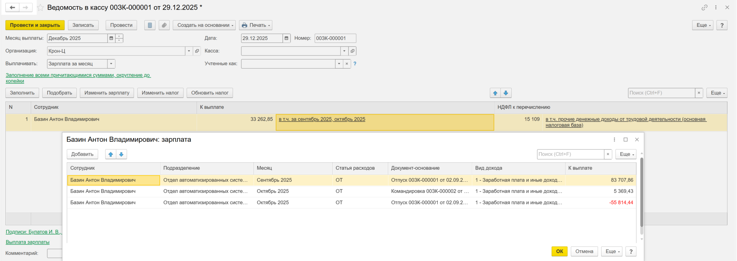Open the Печать menu

tap(256, 25)
